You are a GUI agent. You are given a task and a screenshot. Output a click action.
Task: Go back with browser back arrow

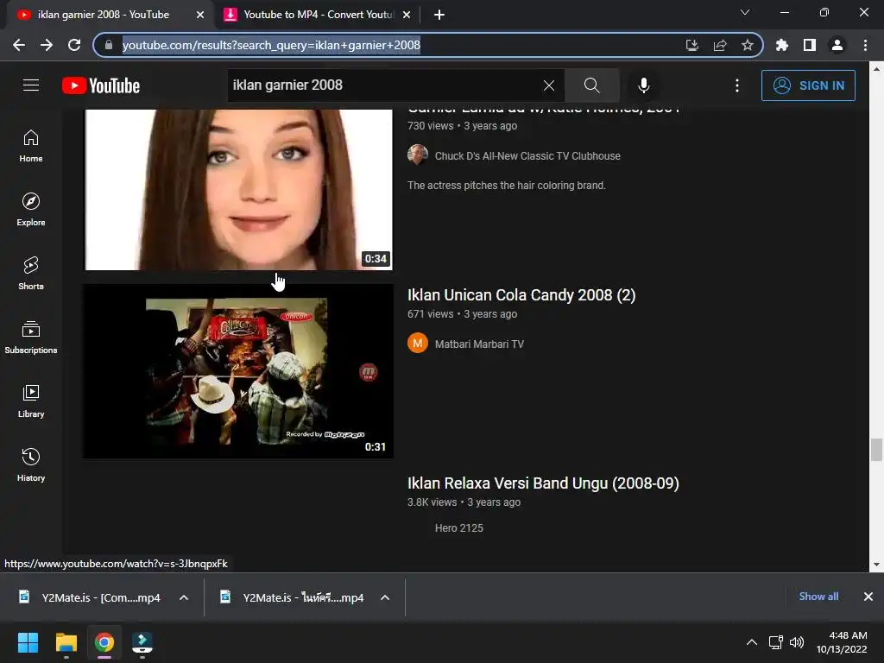pos(19,45)
